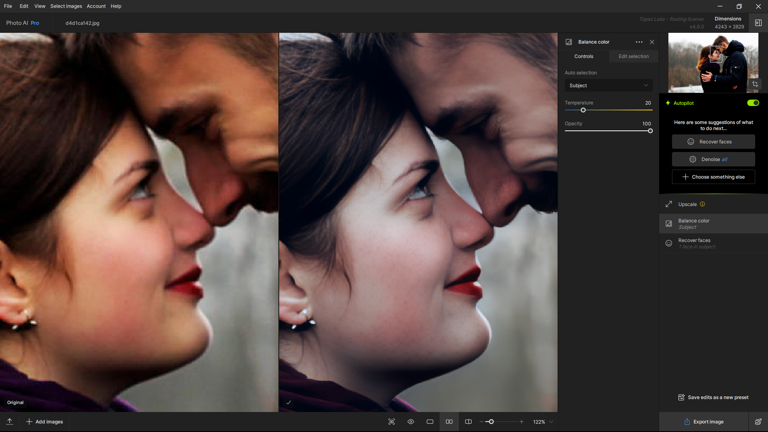Open the Help menu
Viewport: 768px width, 432px height.
[x=116, y=6]
